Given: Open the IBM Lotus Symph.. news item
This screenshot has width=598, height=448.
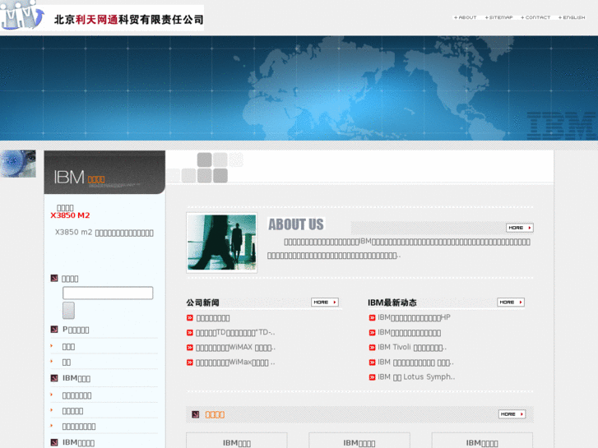Looking at the screenshot, I should point(416,377).
